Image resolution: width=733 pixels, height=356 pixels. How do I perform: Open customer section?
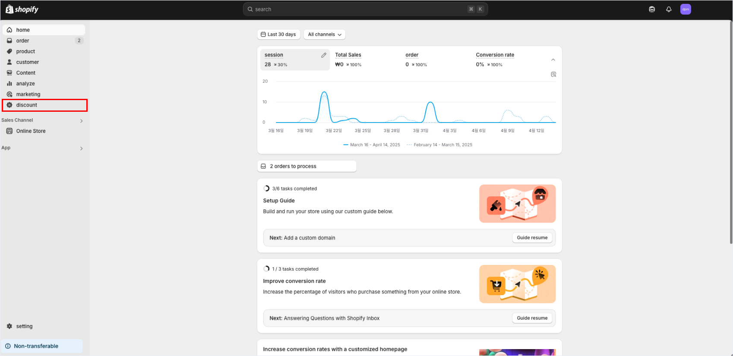click(x=44, y=62)
